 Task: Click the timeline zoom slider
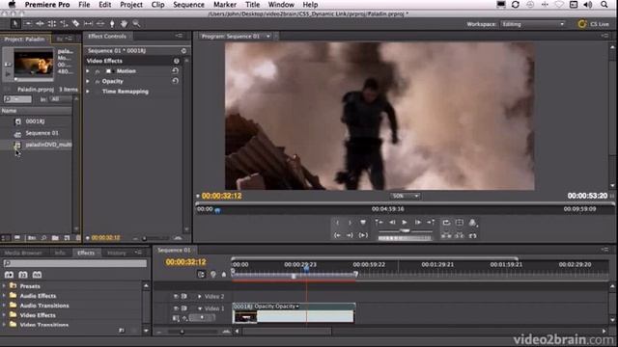click(x=182, y=332)
